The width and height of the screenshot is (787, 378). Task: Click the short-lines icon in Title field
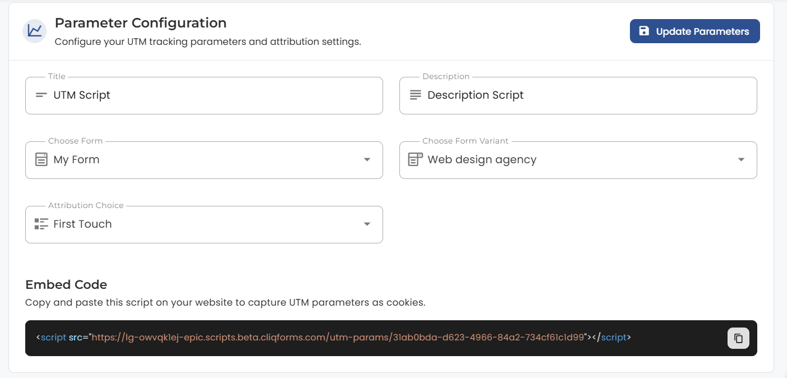pyautogui.click(x=41, y=95)
